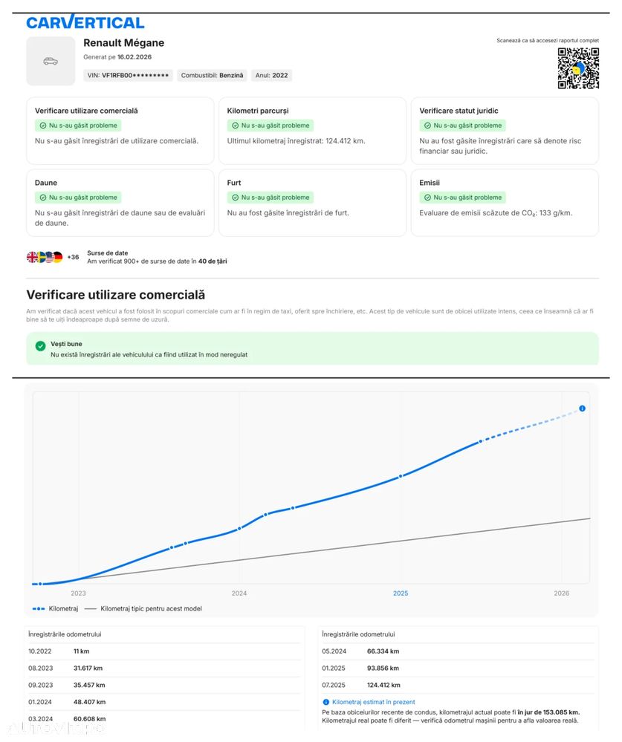This screenshot has width=622, height=742.
Task: Toggle the Kilometraj legend entry
Action: (55, 608)
